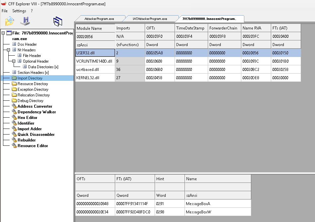Click the Rebuilder tool icon

[14, 139]
